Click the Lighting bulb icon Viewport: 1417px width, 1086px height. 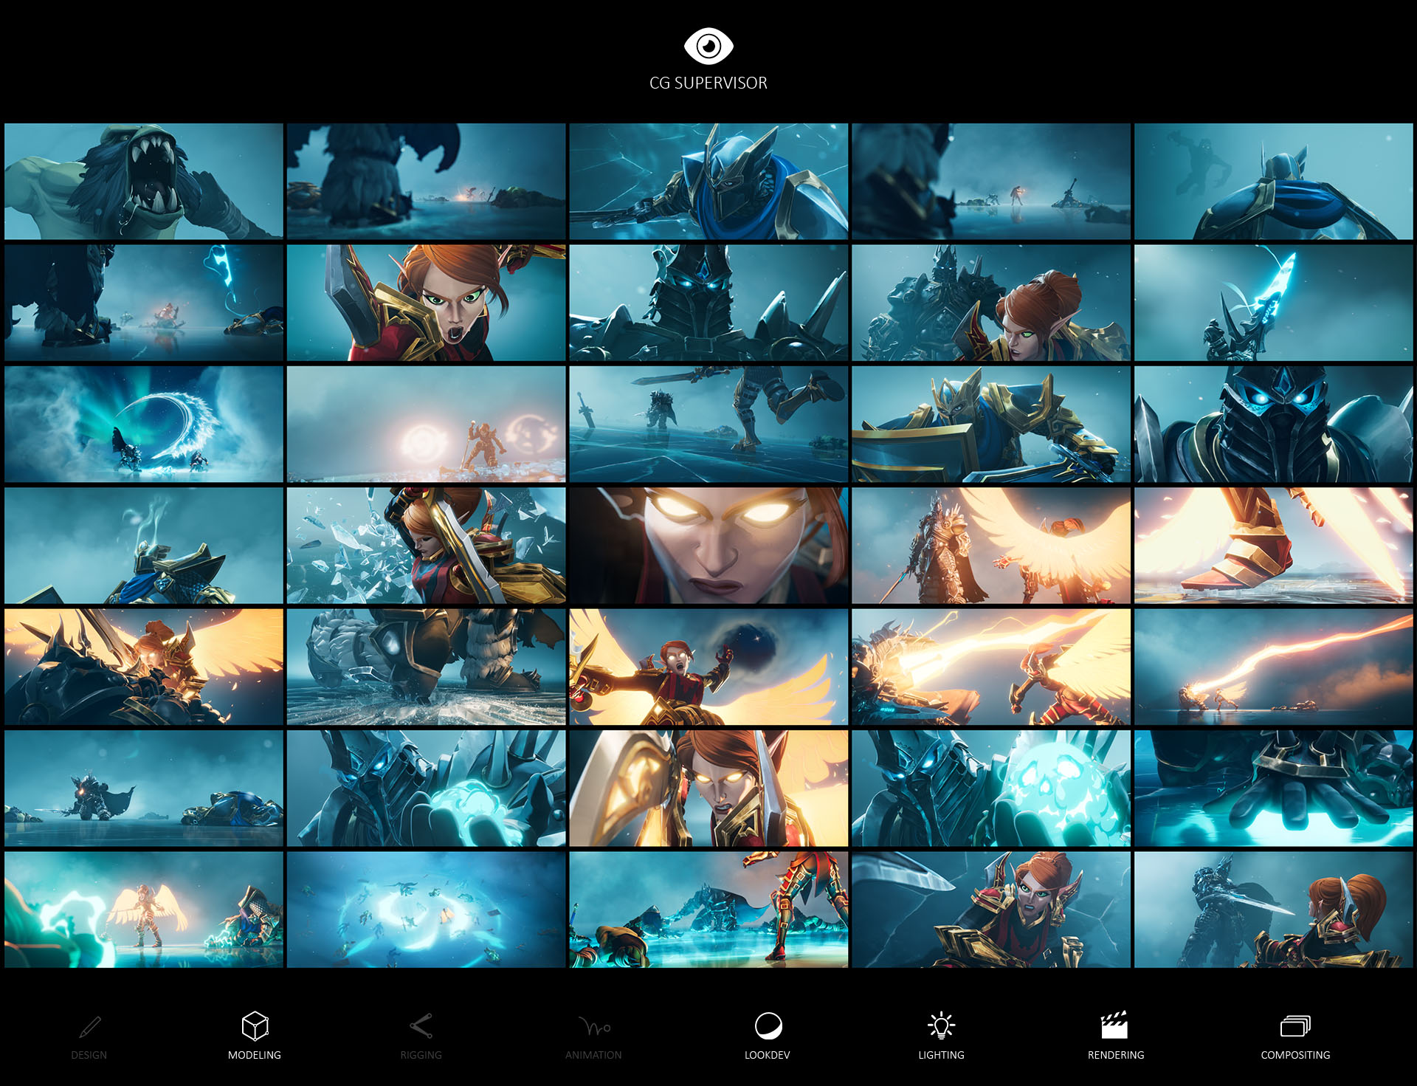[x=941, y=1025]
